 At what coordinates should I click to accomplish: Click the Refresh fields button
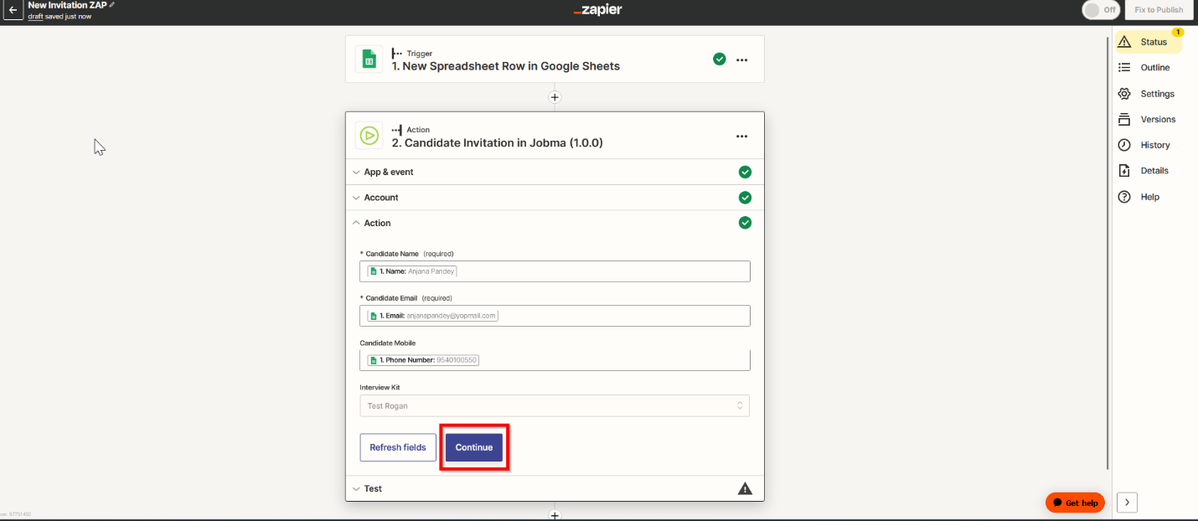coord(398,447)
